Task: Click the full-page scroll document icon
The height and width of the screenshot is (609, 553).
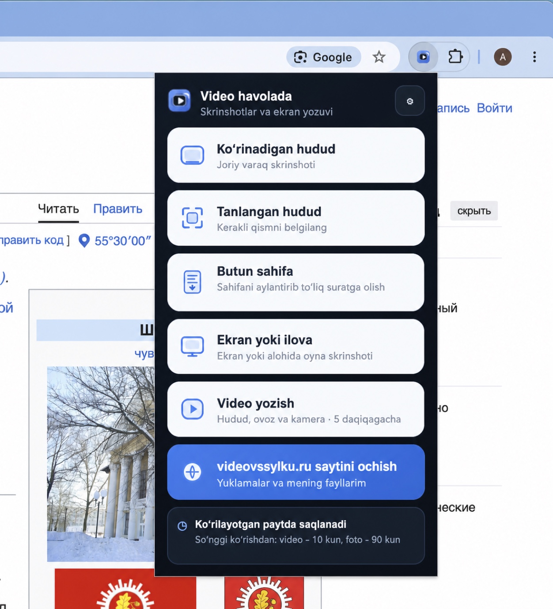Action: (x=192, y=282)
